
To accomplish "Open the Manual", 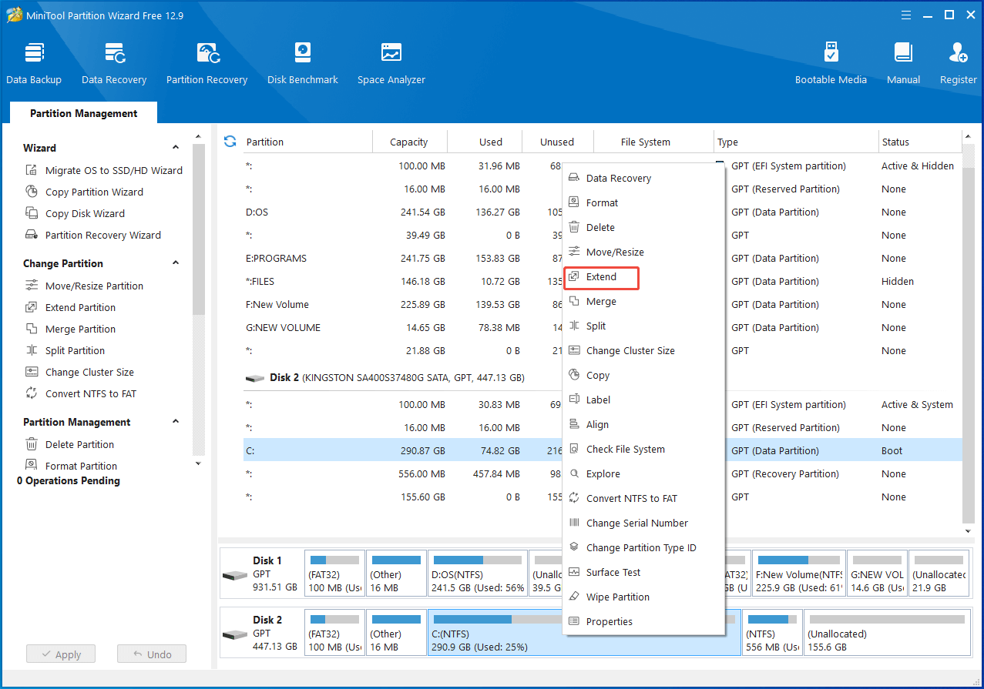I will point(903,63).
